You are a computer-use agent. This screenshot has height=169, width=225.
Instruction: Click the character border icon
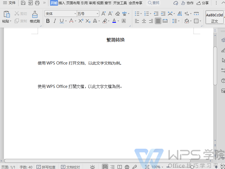click(124, 21)
